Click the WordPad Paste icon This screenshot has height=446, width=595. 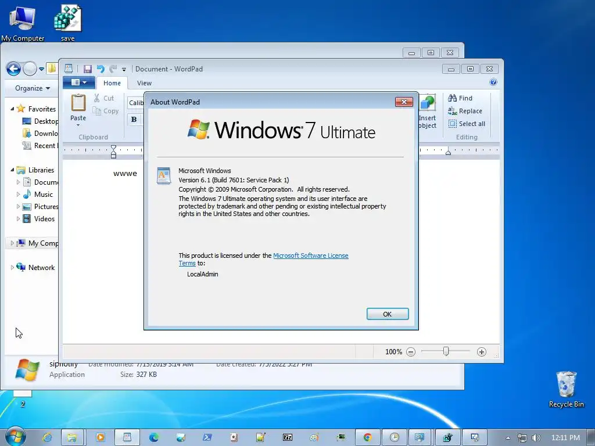coord(78,103)
